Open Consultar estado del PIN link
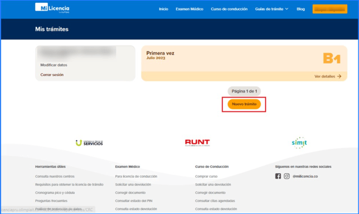359x214 pixels. 134,201
